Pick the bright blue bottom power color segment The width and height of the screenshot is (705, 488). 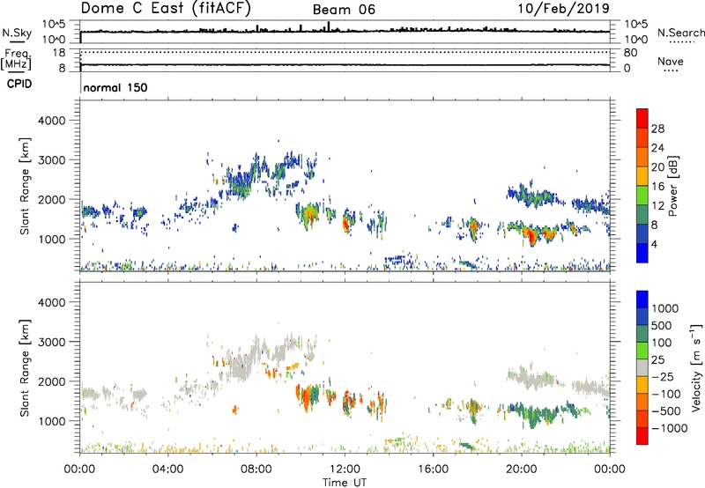tap(642, 253)
